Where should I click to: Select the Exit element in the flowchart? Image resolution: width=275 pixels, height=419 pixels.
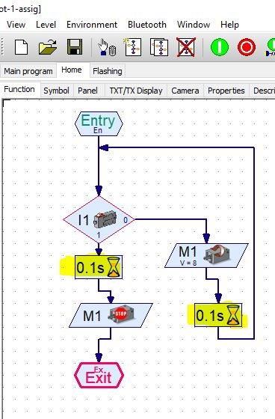click(x=99, y=375)
